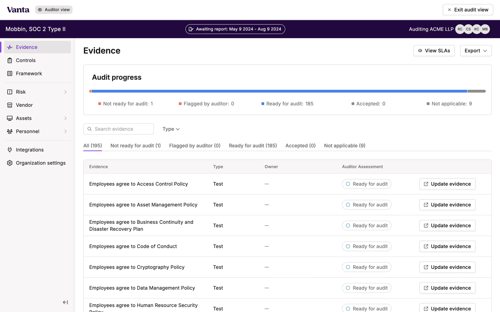
Task: Switch to Not applicable (9) tab
Action: 345,146
